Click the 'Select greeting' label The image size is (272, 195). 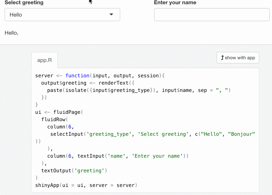click(x=24, y=2)
